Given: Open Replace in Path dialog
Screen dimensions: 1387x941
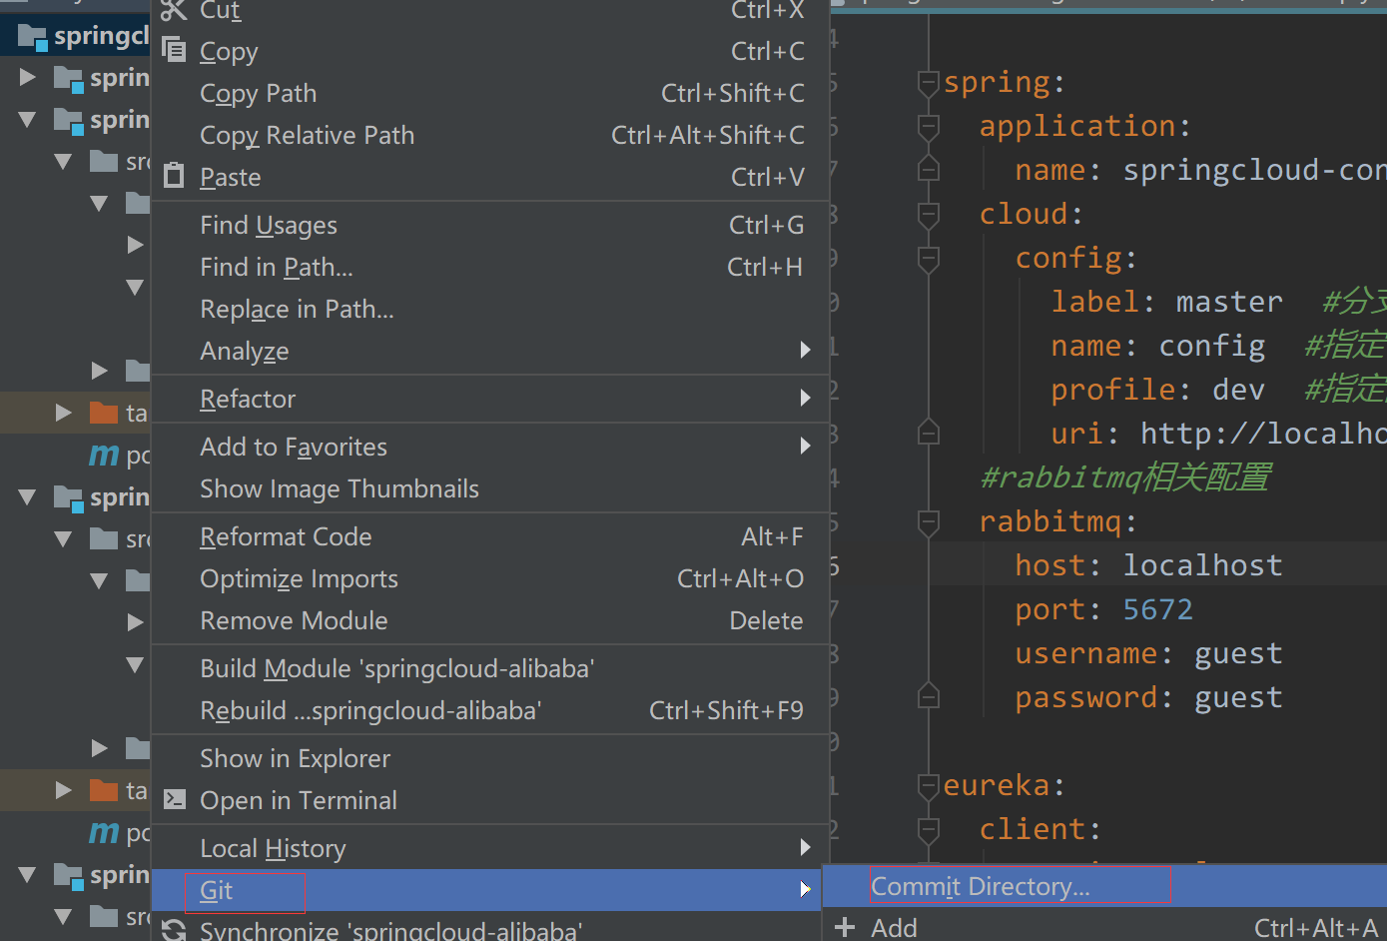Looking at the screenshot, I should (489, 309).
